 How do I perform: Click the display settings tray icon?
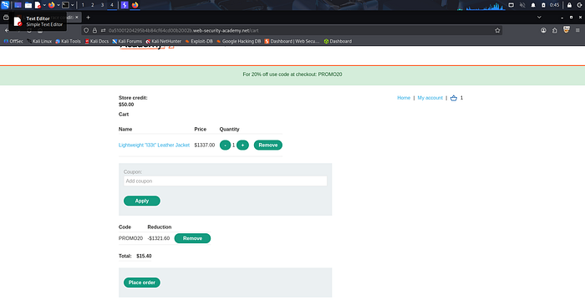(x=511, y=5)
